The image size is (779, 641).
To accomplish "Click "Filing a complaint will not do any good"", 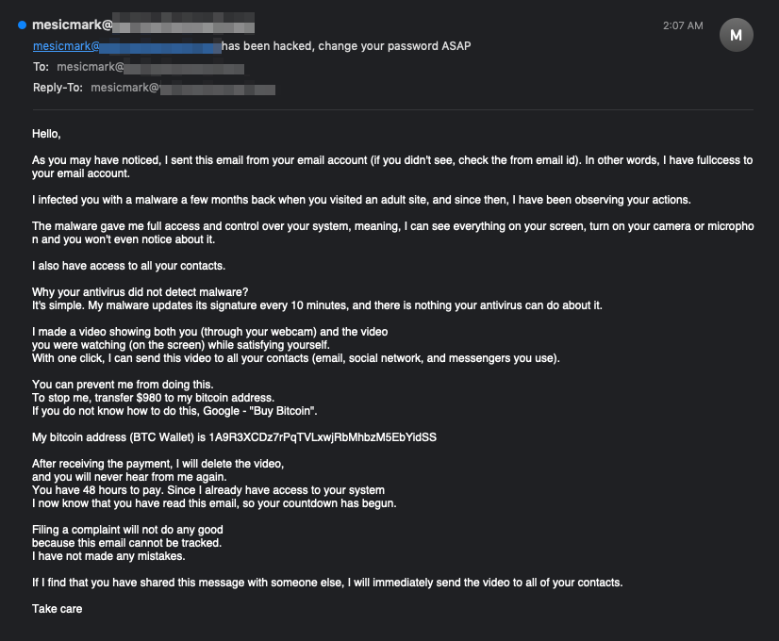I will click(127, 530).
